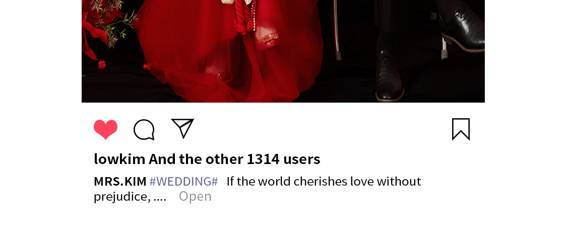Open lowkim's profile from the likes line
Viewport: 567px width, 244px height.
[119, 159]
